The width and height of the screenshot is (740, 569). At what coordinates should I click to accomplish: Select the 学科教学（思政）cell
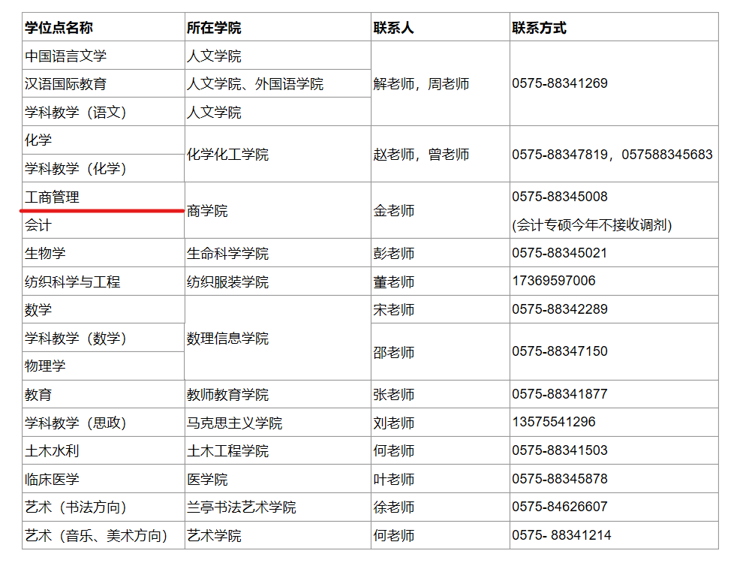click(x=76, y=423)
